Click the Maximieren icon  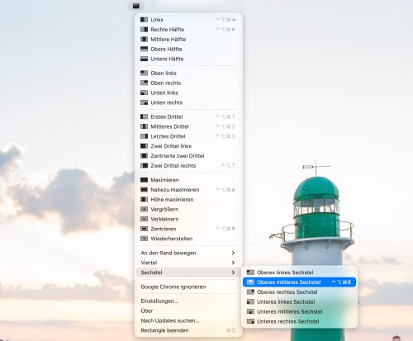tap(144, 180)
